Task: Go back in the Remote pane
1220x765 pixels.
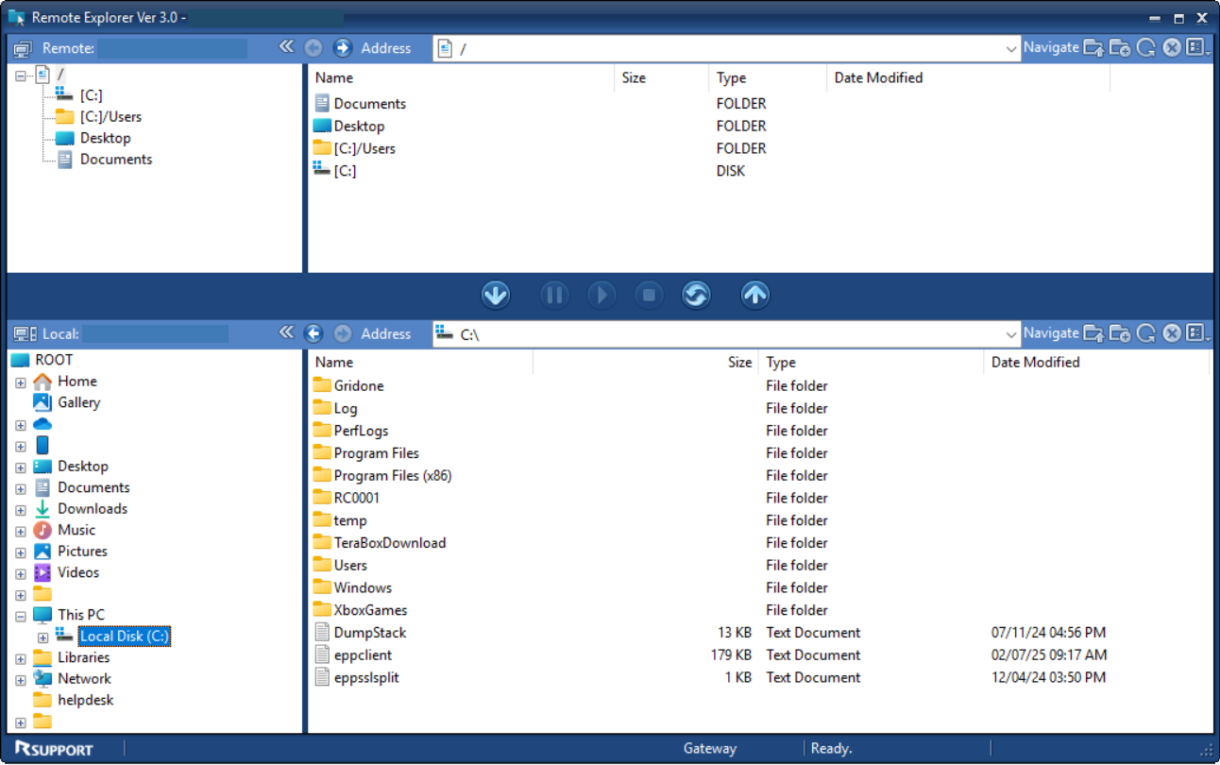Action: click(x=313, y=48)
